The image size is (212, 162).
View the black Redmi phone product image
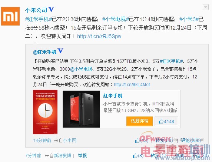(x=81, y=109)
